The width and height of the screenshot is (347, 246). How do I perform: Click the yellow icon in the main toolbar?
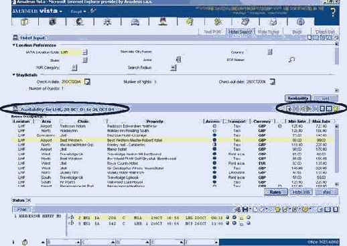(190, 22)
